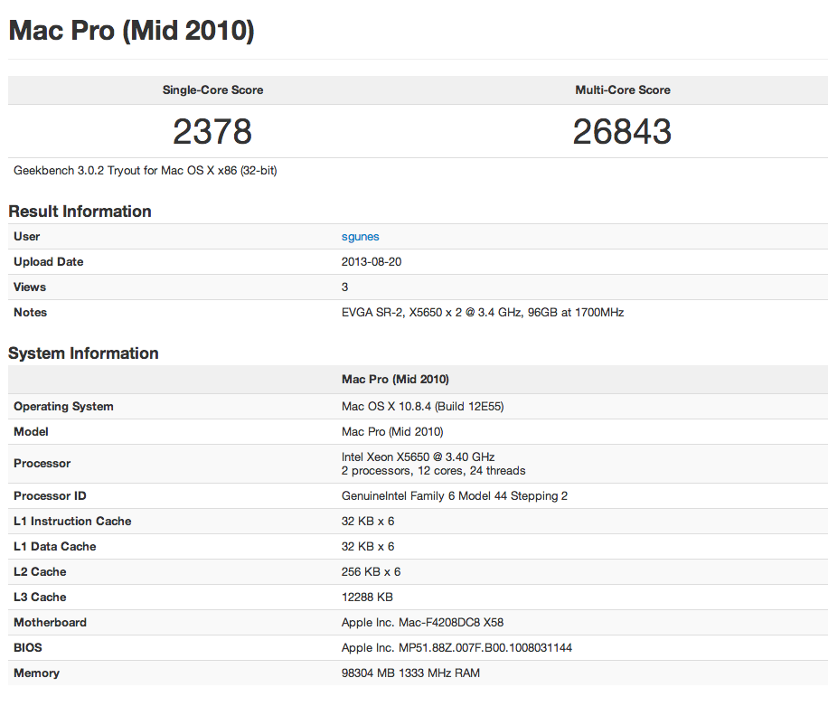This screenshot has width=828, height=706.
Task: Click the L2 Cache row label
Action: coord(40,572)
